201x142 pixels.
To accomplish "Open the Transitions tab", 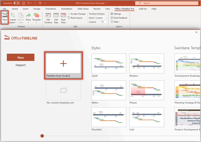I will click(x=51, y=9).
